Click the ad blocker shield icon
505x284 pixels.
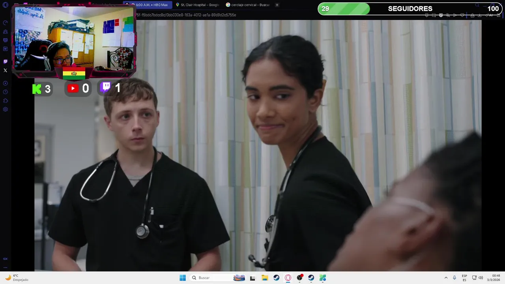[x=441, y=15]
